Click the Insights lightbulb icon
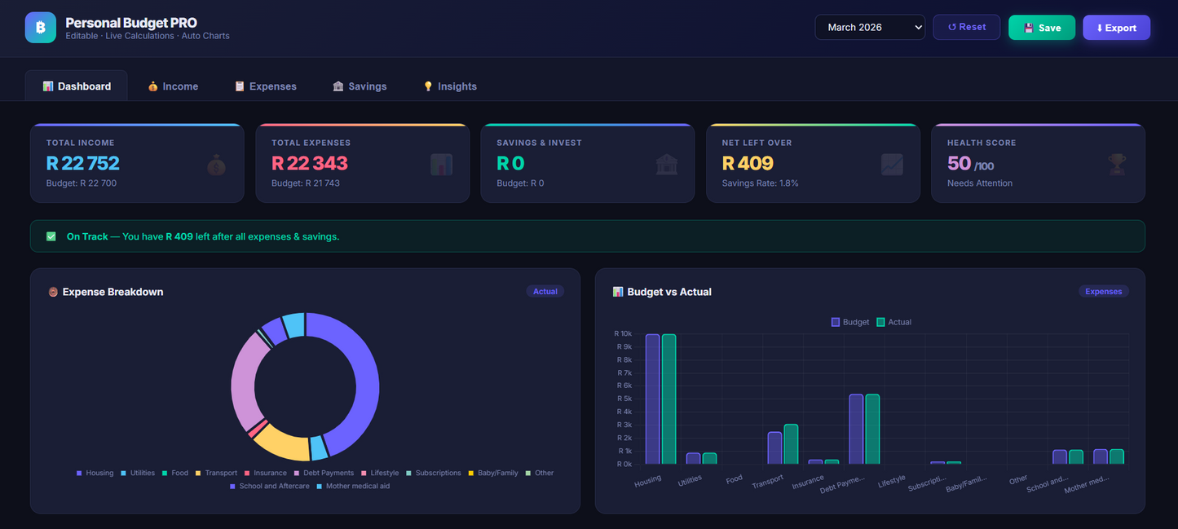 [x=428, y=86]
